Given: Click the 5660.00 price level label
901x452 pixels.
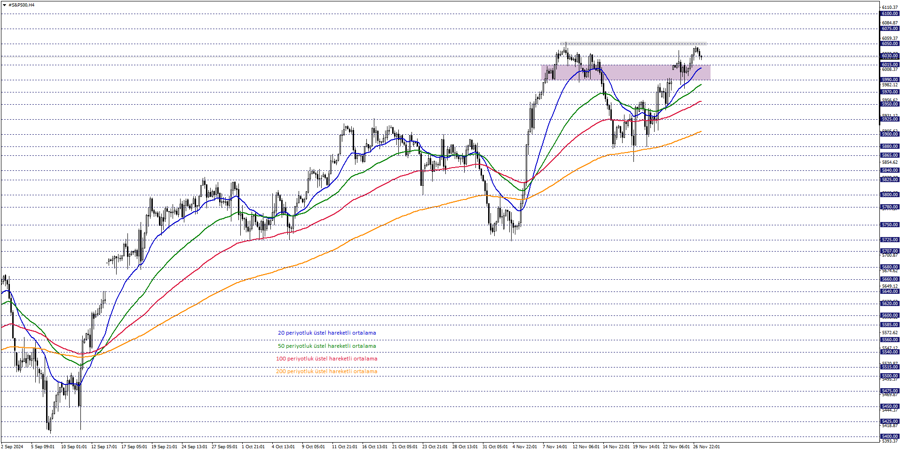Looking at the screenshot, I should point(890,279).
